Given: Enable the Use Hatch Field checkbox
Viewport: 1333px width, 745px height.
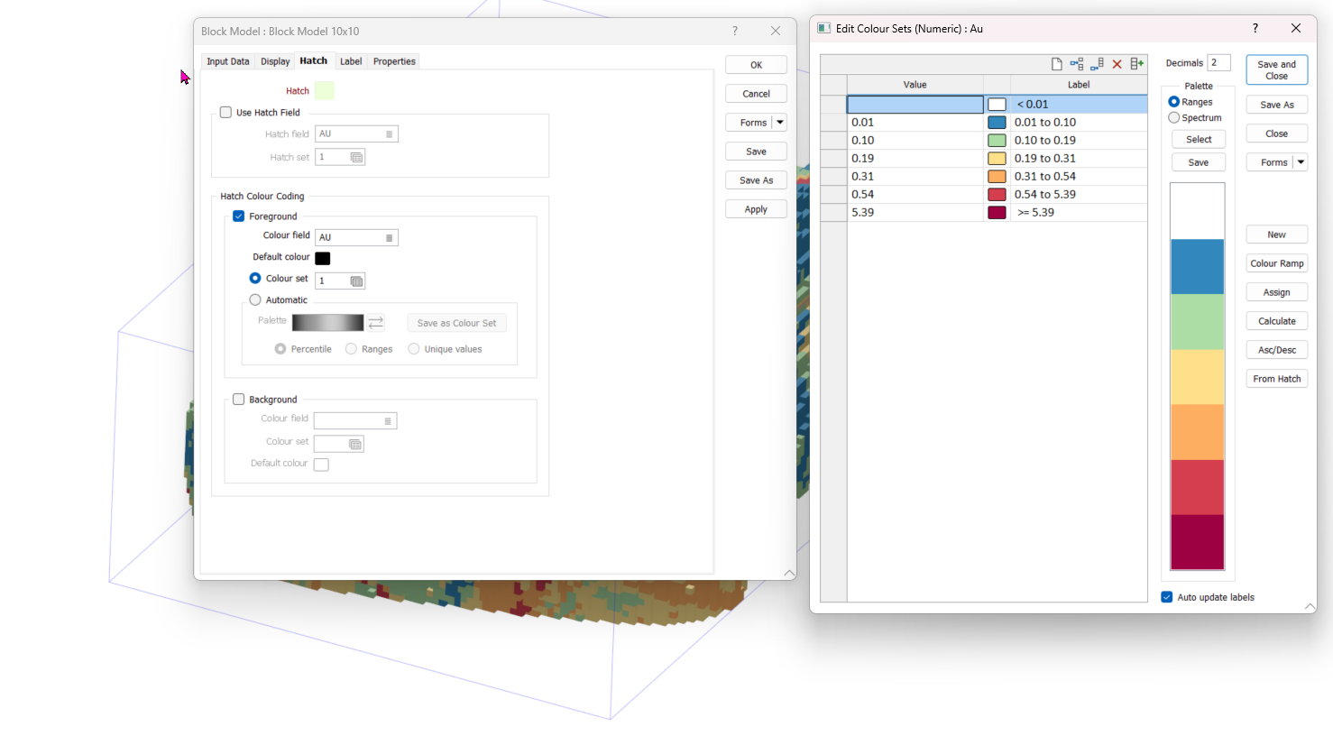Looking at the screenshot, I should [x=226, y=113].
